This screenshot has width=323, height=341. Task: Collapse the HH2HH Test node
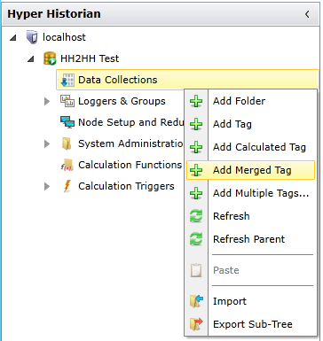click(x=31, y=59)
